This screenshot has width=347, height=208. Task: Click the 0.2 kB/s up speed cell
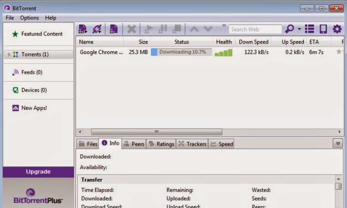point(295,52)
